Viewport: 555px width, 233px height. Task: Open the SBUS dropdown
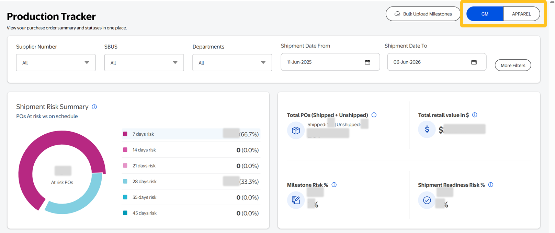[144, 63]
